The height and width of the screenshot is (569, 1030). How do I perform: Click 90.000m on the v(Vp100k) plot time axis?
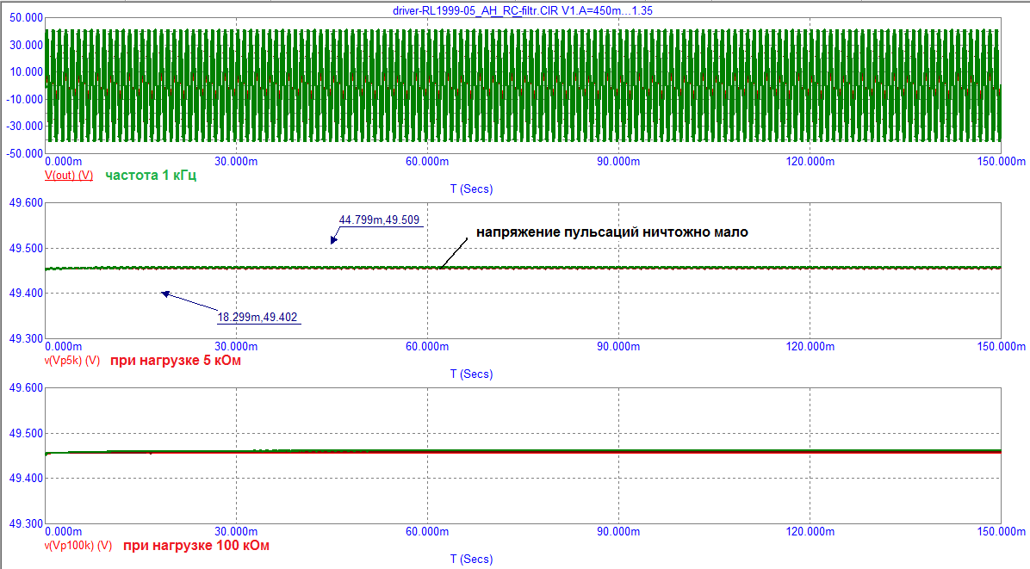coord(618,532)
